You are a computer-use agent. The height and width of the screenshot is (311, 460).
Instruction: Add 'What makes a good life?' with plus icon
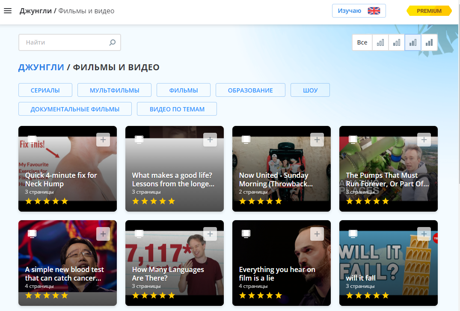(x=210, y=140)
